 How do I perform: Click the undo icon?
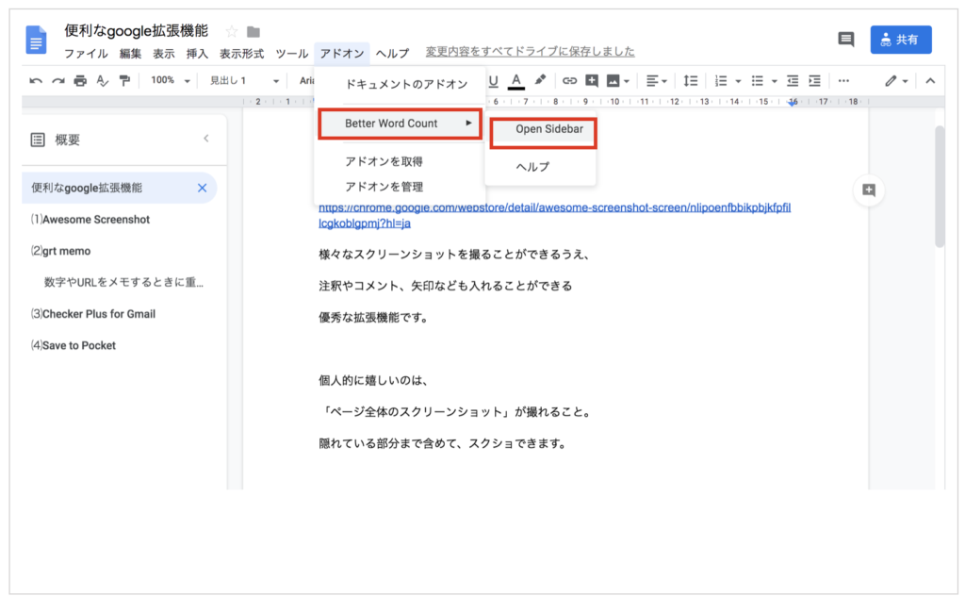click(36, 81)
